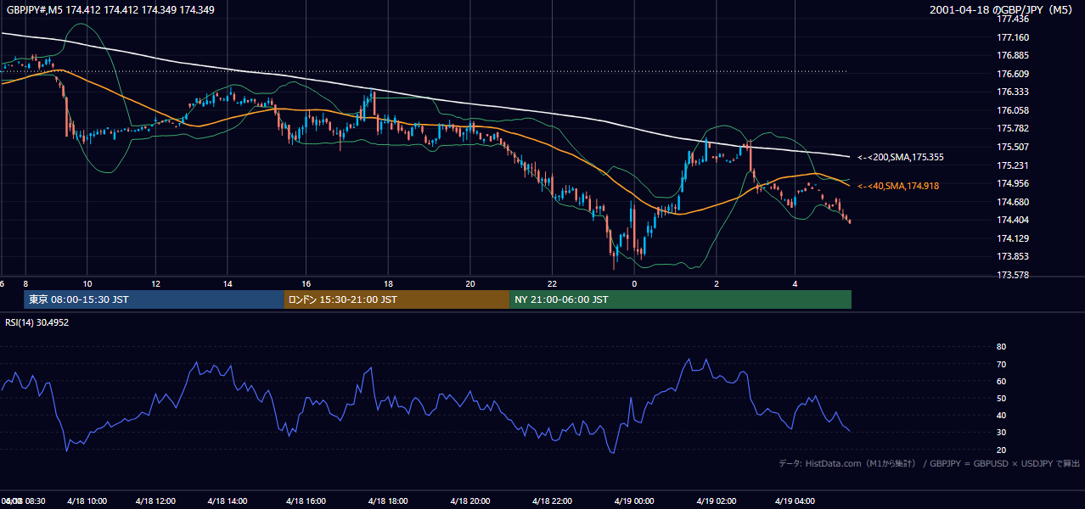Click the 176.333 price axis label
Screen dimensions: 1085x509
coord(1013,92)
